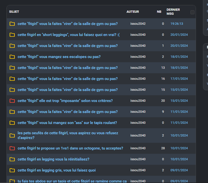This screenshot has height=183, width=208.
Task: Click the red folder icon beside the "imposante" topic
Action: (12, 101)
